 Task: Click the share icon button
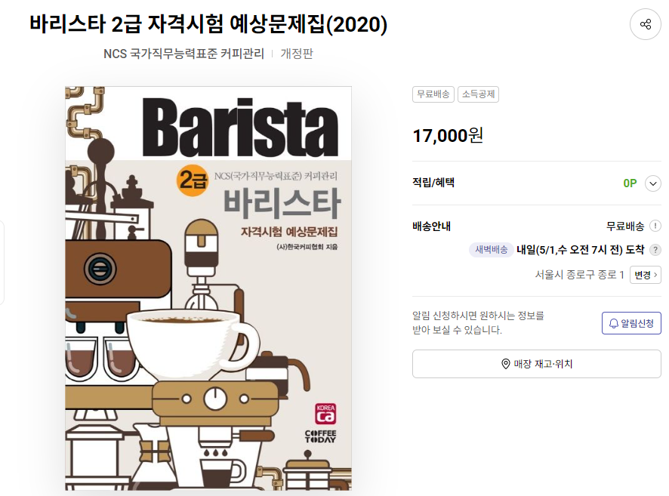tap(645, 24)
